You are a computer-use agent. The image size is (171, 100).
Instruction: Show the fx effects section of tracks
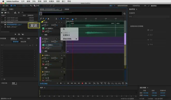coord(44,19)
